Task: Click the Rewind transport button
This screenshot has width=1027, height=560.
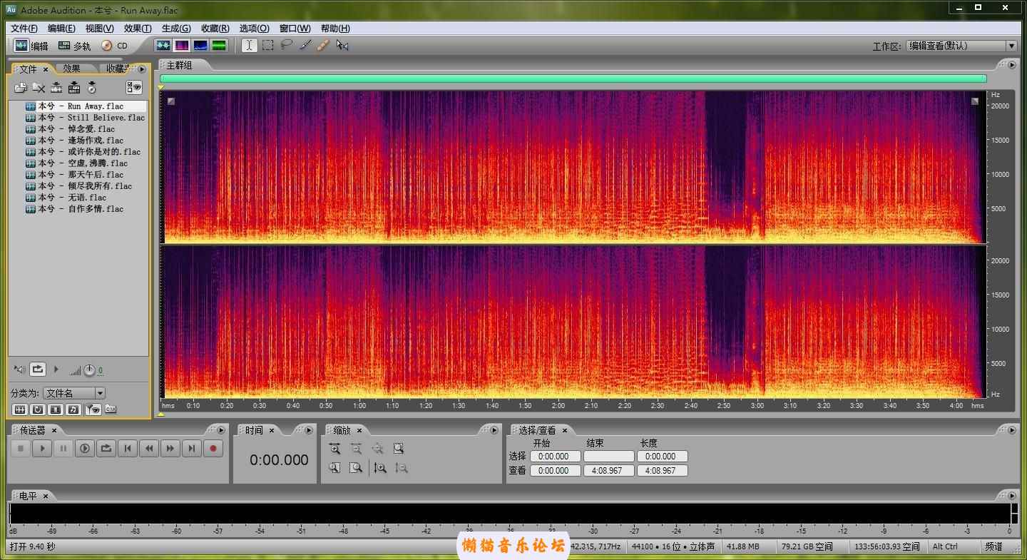Action: point(149,449)
